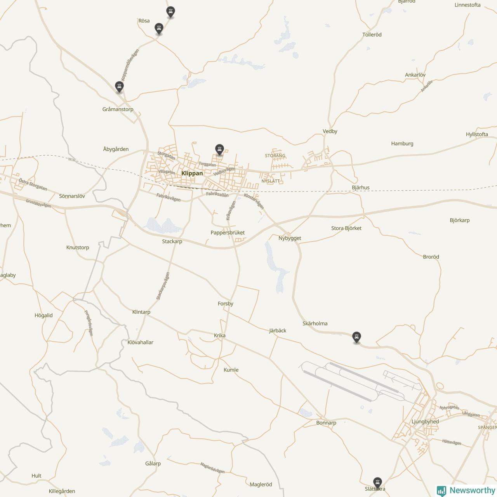Viewport: 497px width, 497px height.
Task: Click the Newsworthy logo icon
Action: click(441, 491)
